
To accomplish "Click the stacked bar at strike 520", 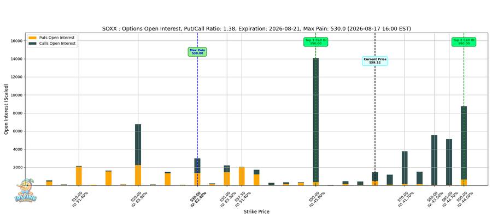I will click(x=138, y=155).
